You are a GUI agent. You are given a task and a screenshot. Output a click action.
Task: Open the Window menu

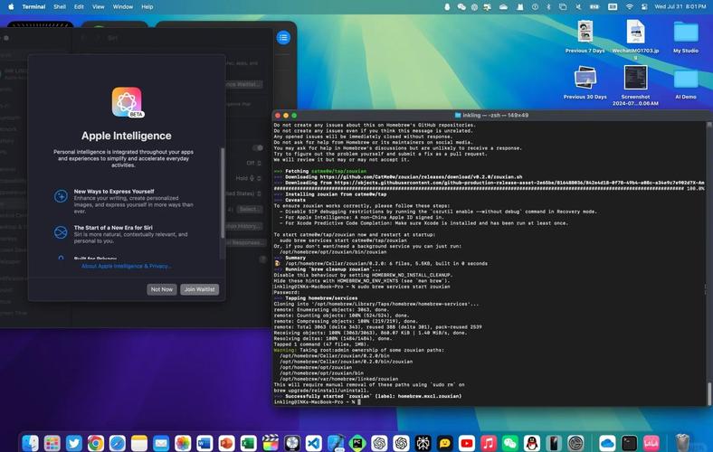tap(123, 7)
